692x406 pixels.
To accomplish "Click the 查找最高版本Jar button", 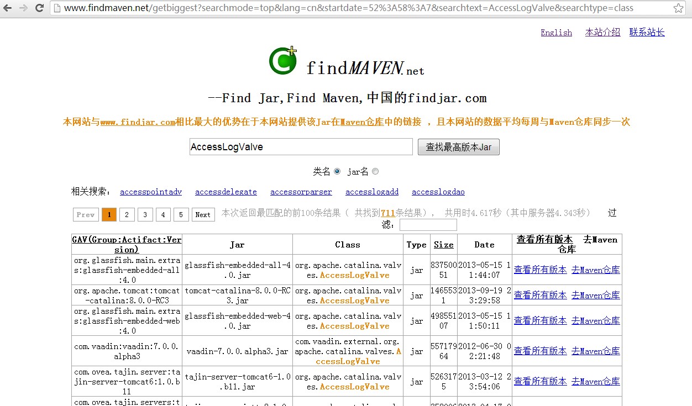I will tap(459, 147).
